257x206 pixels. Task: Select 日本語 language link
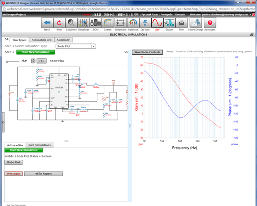click(x=97, y=14)
